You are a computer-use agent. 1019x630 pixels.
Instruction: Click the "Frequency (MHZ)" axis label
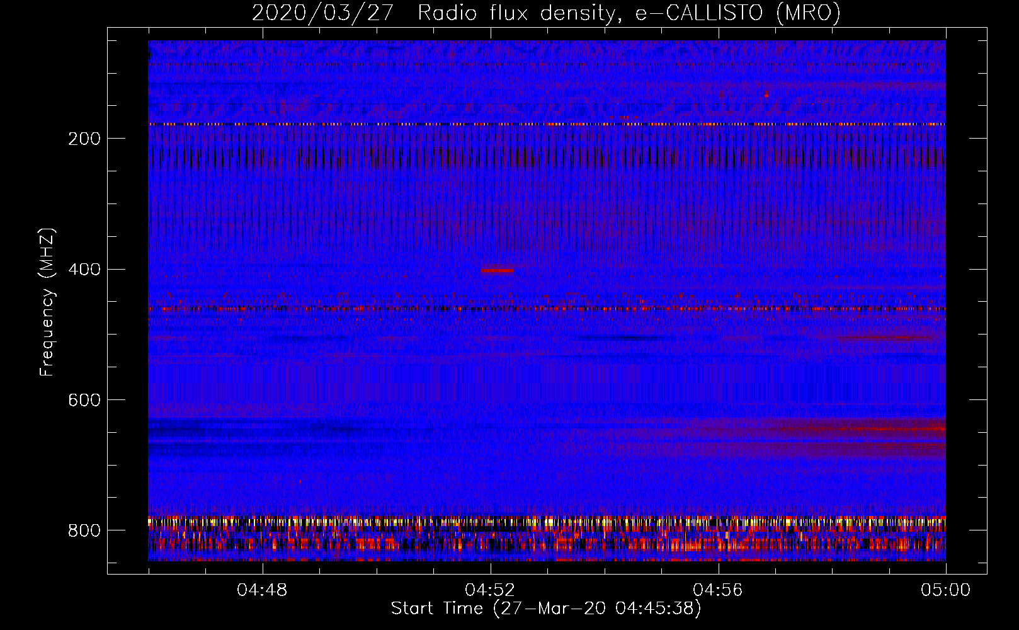point(47,302)
